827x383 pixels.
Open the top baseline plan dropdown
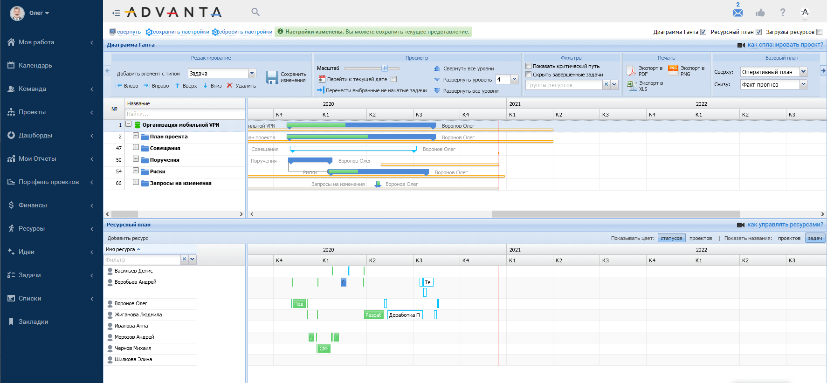click(x=774, y=72)
